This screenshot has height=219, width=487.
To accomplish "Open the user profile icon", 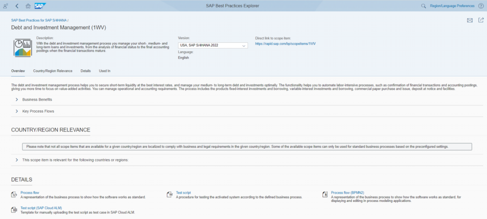I will 6,6.
